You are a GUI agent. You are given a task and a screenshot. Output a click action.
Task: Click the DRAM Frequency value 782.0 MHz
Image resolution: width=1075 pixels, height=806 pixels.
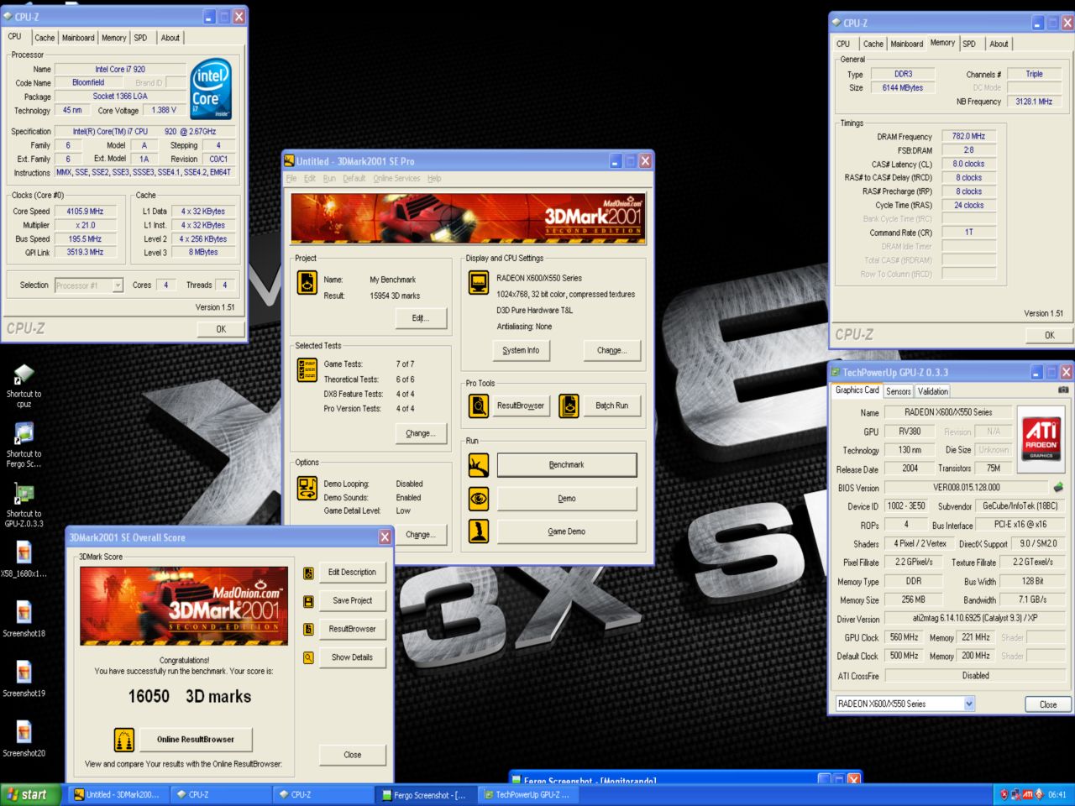968,136
